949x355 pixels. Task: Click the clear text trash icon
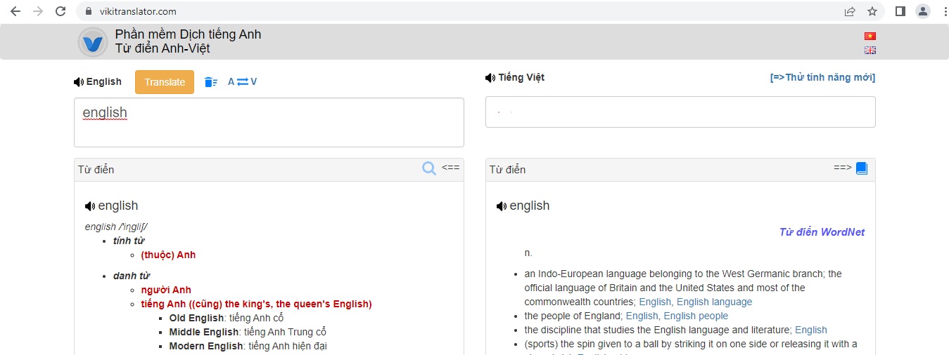(210, 82)
